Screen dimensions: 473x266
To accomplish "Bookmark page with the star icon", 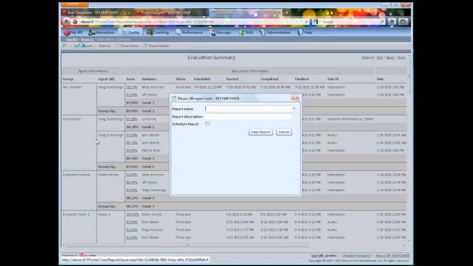I will coord(296,22).
